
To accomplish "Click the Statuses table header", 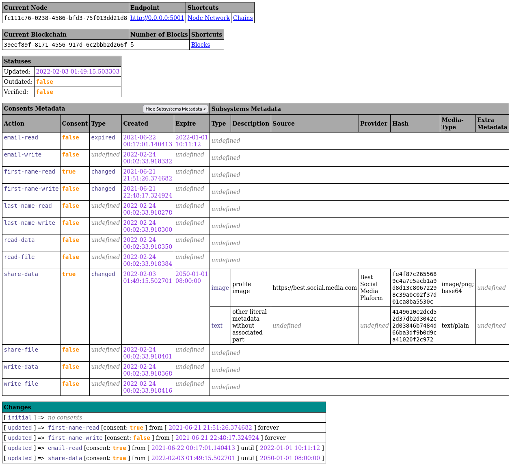I will pyautogui.click(x=62, y=61).
